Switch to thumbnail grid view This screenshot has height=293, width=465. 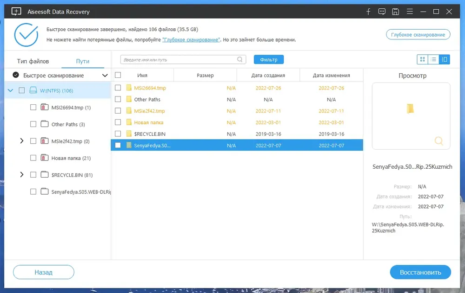point(422,59)
